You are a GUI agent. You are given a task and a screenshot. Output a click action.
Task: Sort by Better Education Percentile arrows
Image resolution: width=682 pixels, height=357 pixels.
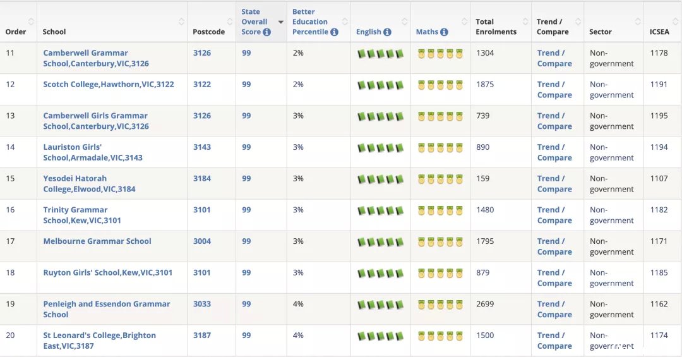pyautogui.click(x=345, y=21)
